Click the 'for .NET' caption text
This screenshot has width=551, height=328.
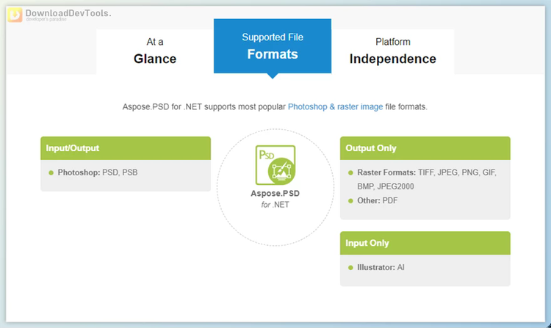point(275,205)
